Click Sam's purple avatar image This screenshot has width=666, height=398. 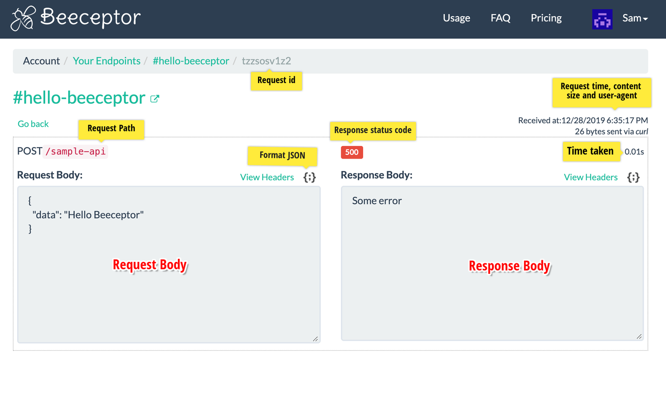coord(603,19)
